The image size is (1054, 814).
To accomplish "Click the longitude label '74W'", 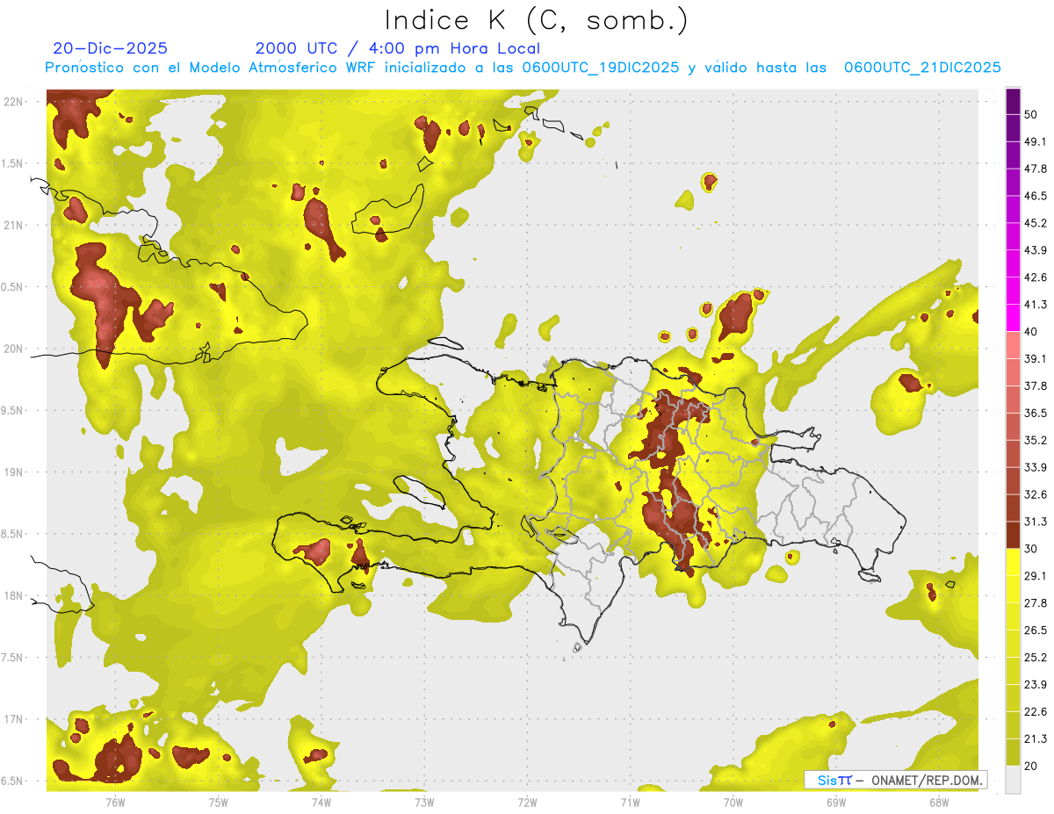I will [321, 803].
